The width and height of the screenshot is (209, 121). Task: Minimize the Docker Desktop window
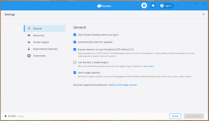(x=189, y=4)
